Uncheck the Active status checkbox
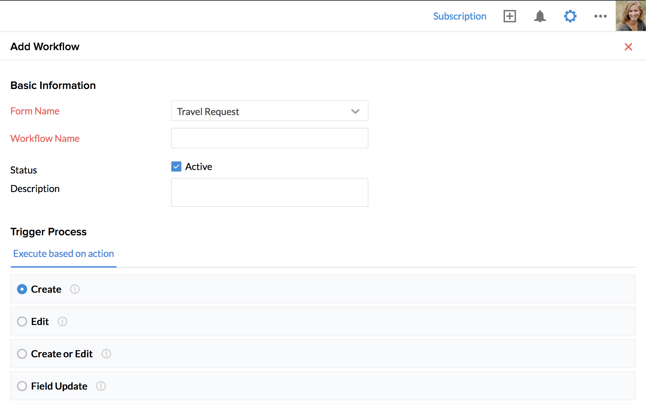 [176, 167]
